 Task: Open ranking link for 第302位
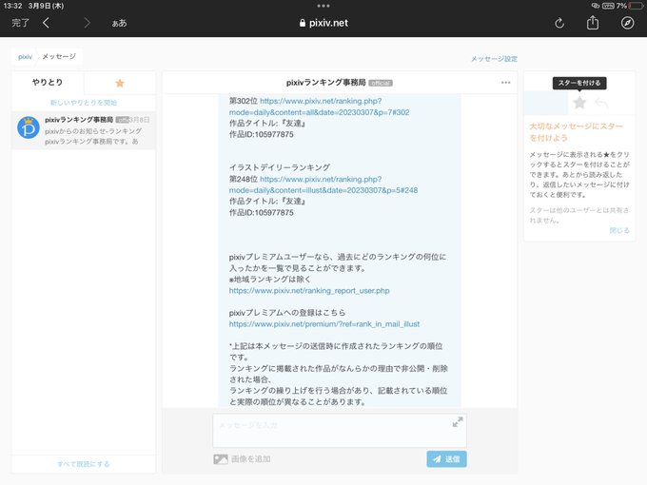point(320,107)
